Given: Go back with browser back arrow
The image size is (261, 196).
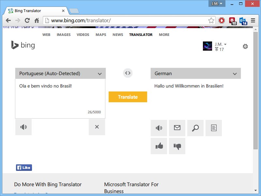Looking at the screenshot, I should point(8,21).
